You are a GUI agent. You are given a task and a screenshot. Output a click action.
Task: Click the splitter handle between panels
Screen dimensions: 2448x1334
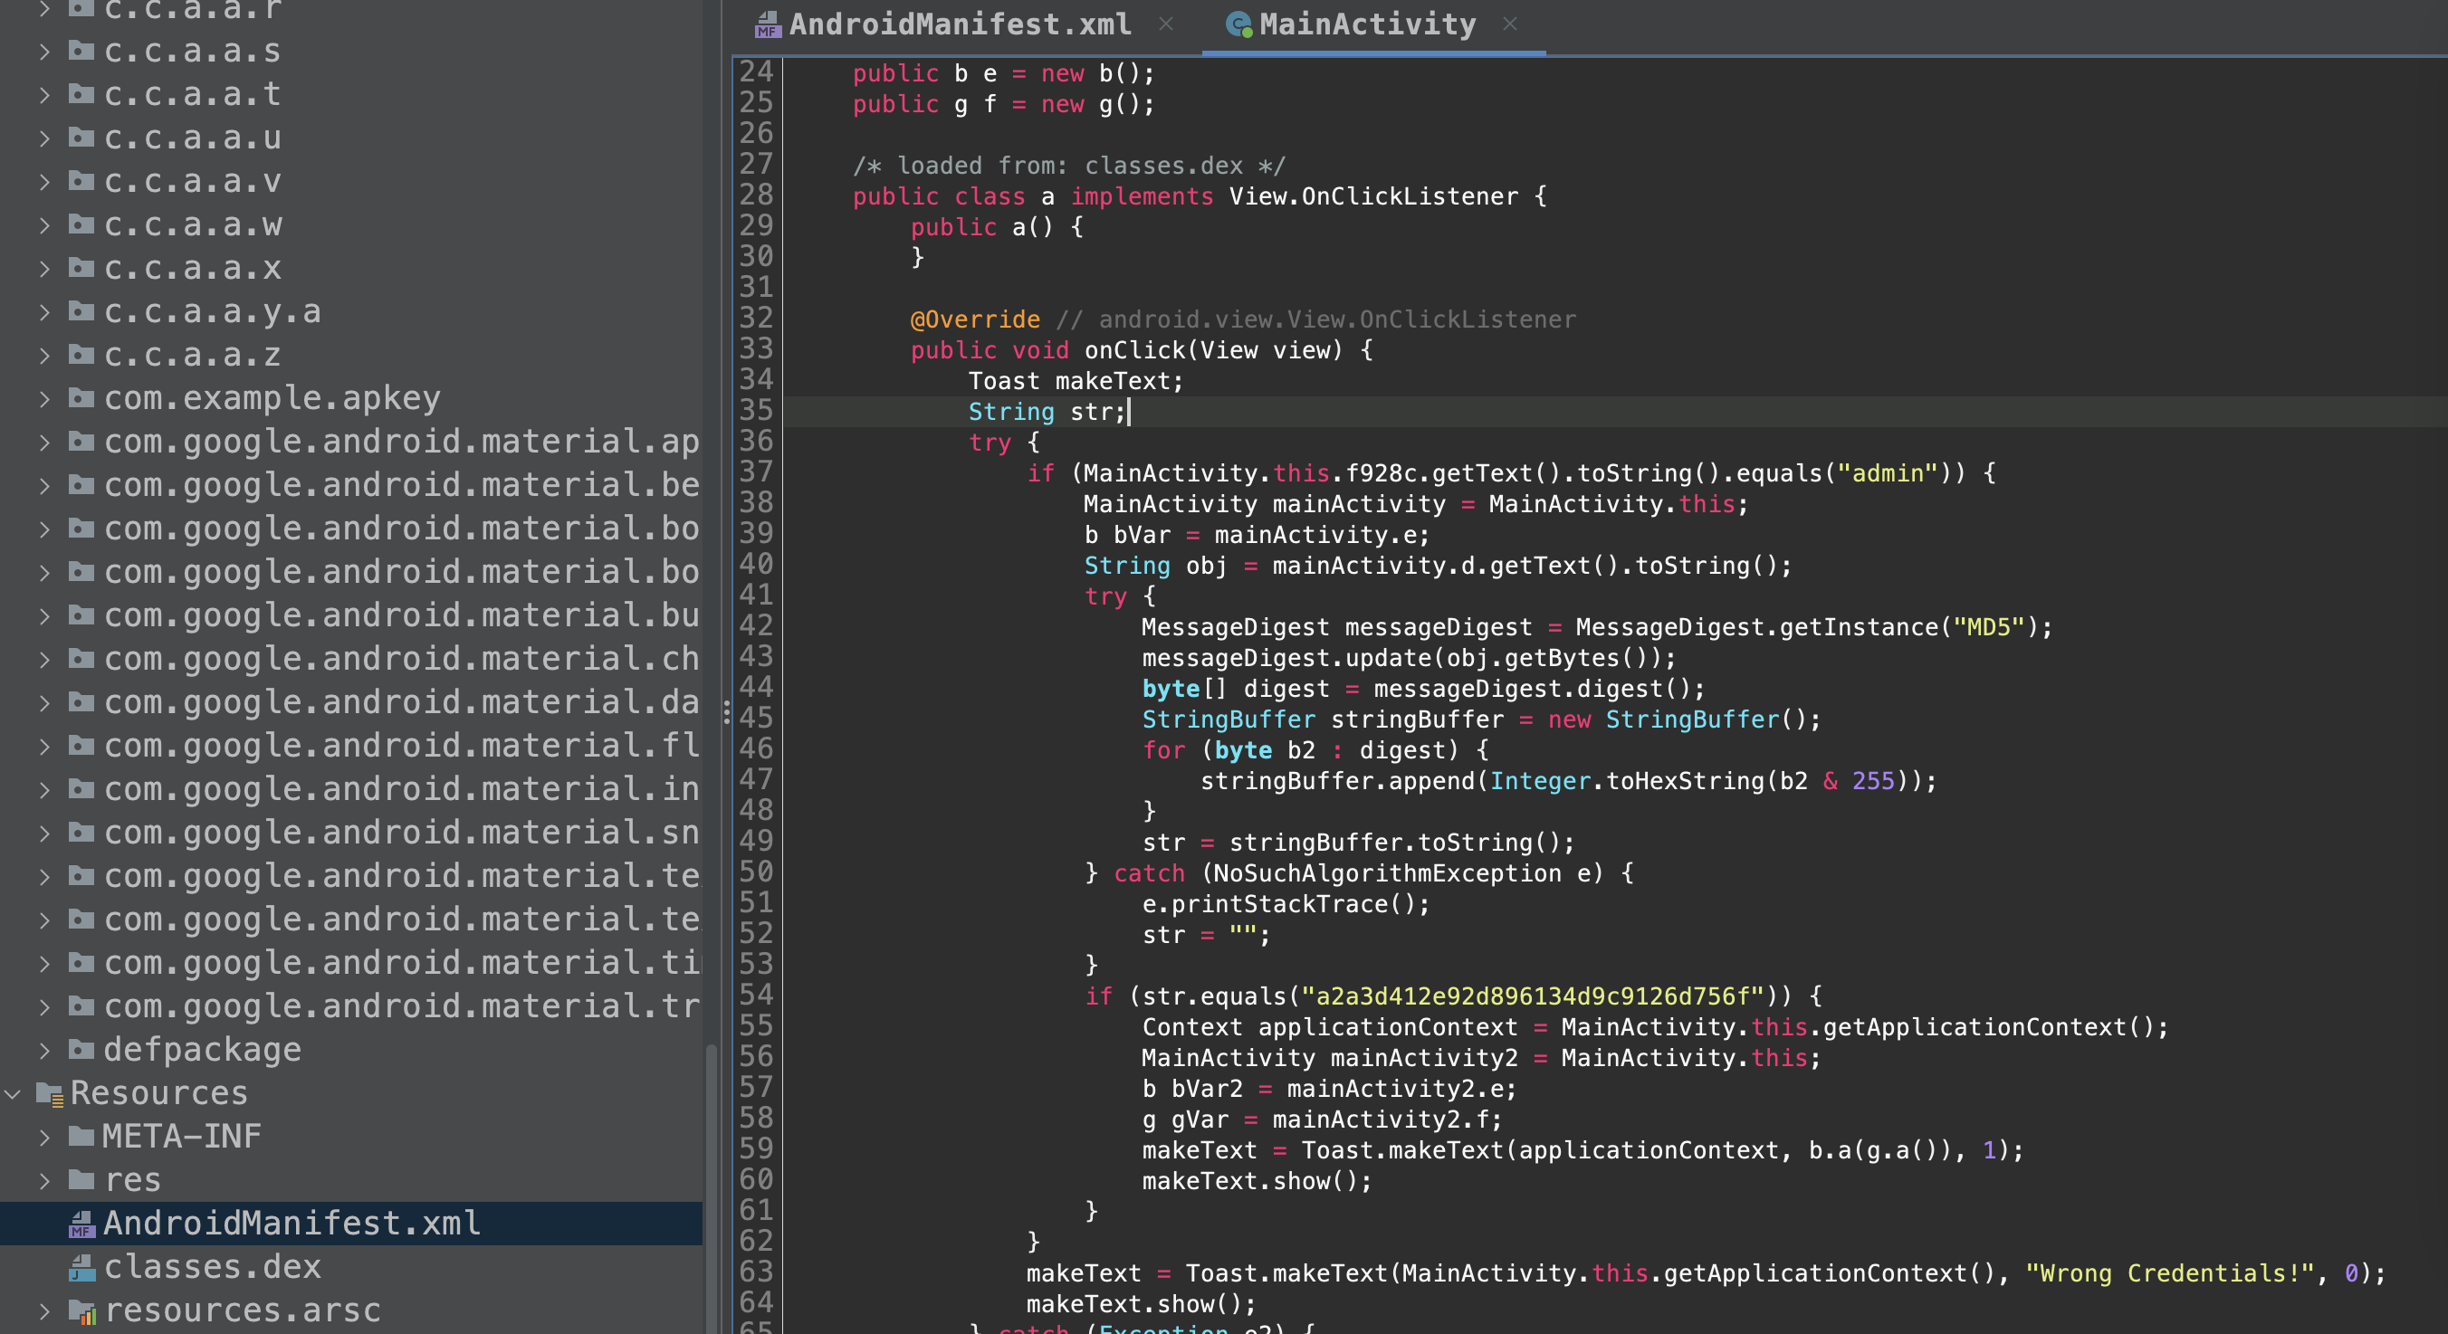point(727,712)
